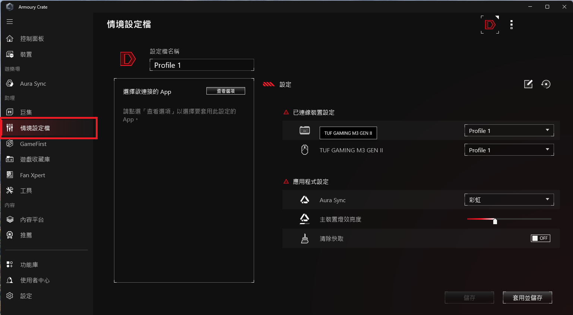The width and height of the screenshot is (573, 315).
Task: Click the 設定檔名稱 Profile 1 input field
Action: click(x=202, y=65)
